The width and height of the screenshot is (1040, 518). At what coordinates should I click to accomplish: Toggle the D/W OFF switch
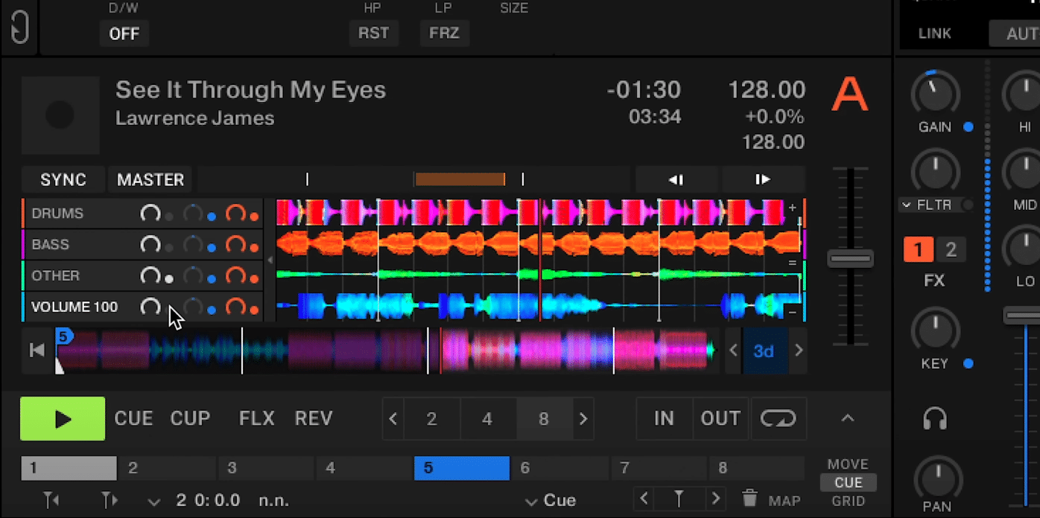[x=124, y=33]
